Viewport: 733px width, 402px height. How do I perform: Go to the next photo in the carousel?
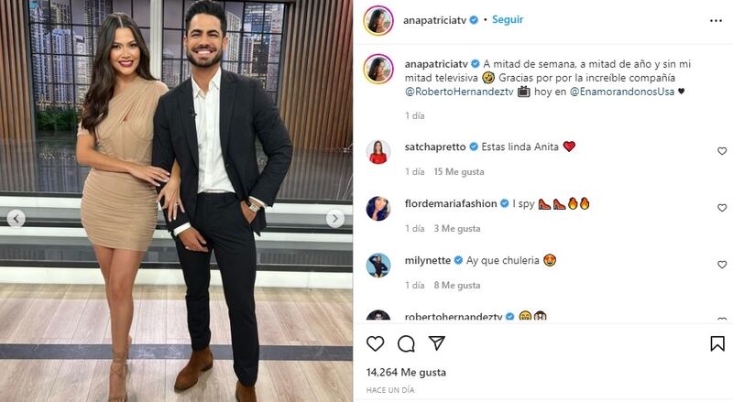[334, 218]
